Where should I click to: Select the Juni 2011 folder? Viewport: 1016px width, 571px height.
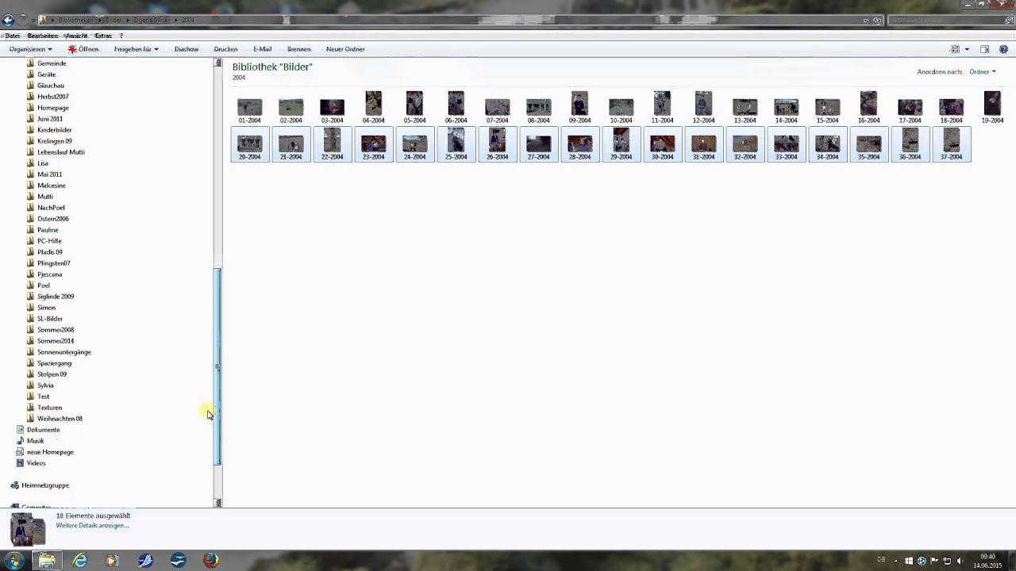pyautogui.click(x=50, y=119)
